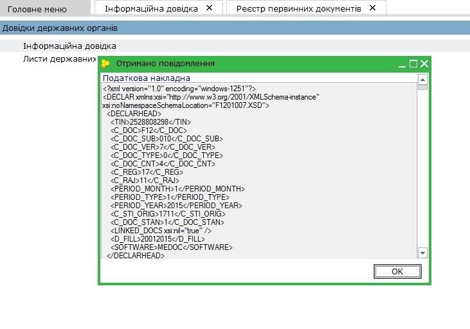Select the Листи державних list item
This screenshot has width=470, height=329.
[59, 59]
